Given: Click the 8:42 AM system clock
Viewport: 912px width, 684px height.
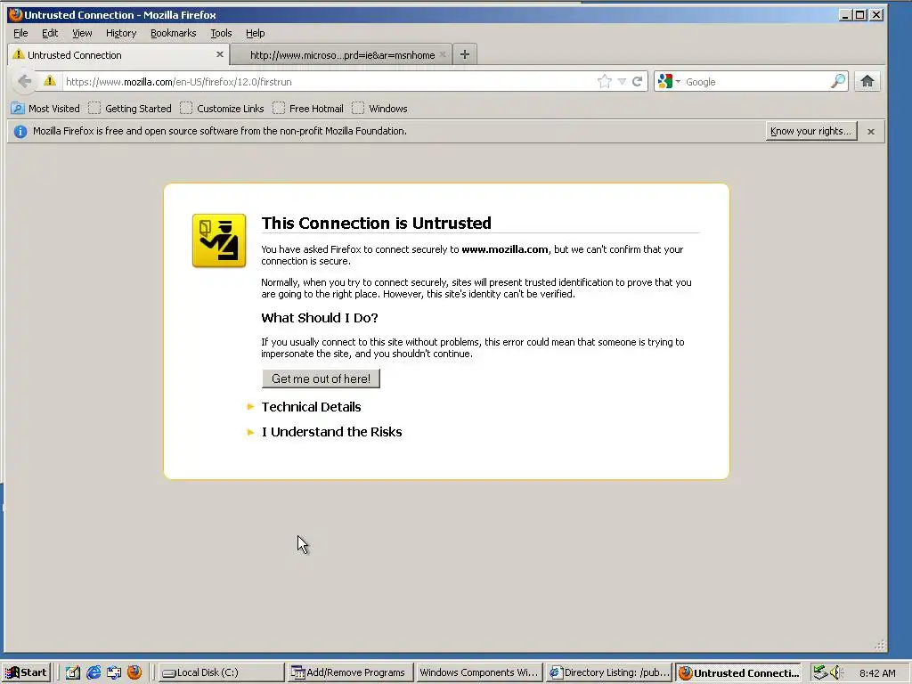Looking at the screenshot, I should [877, 673].
